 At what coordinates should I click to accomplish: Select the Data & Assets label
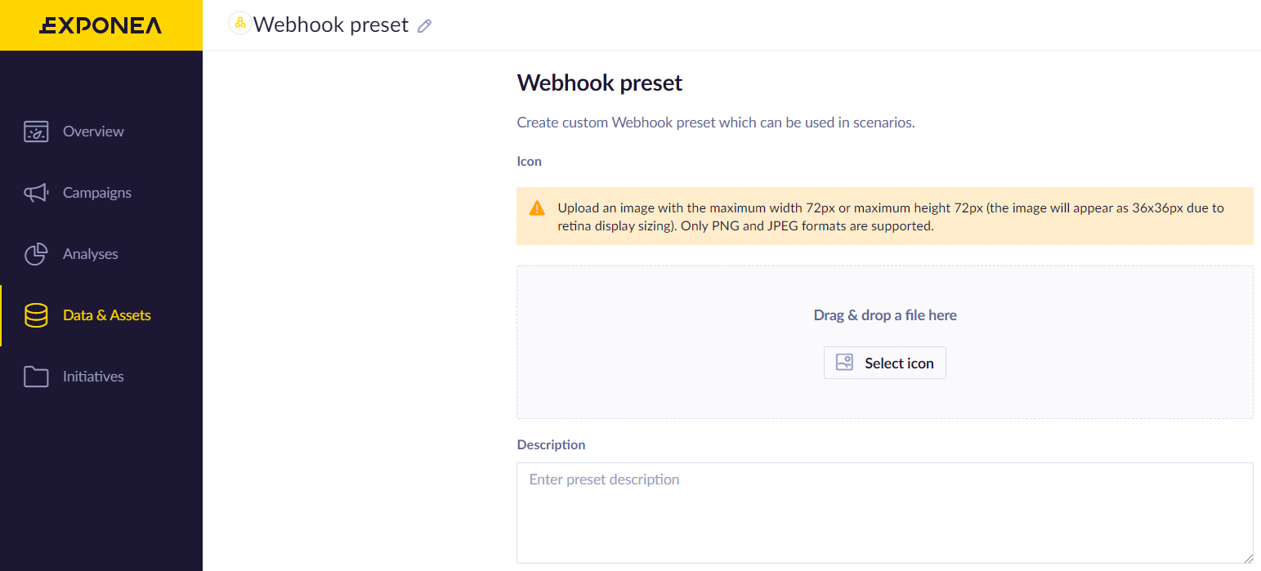point(107,315)
